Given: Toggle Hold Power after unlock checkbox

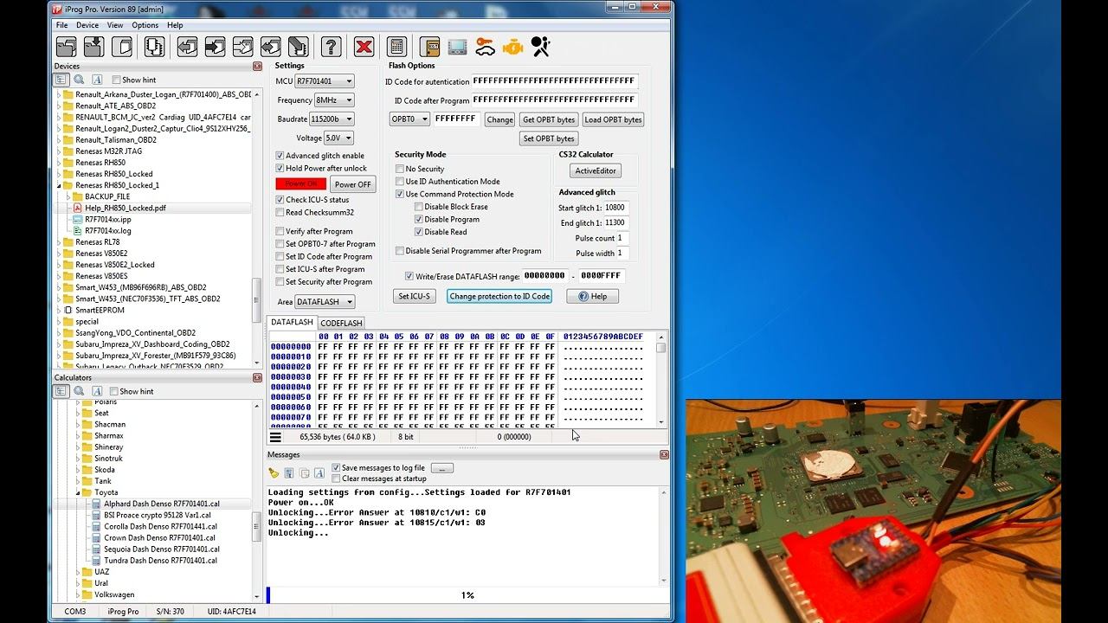Looking at the screenshot, I should 280,168.
